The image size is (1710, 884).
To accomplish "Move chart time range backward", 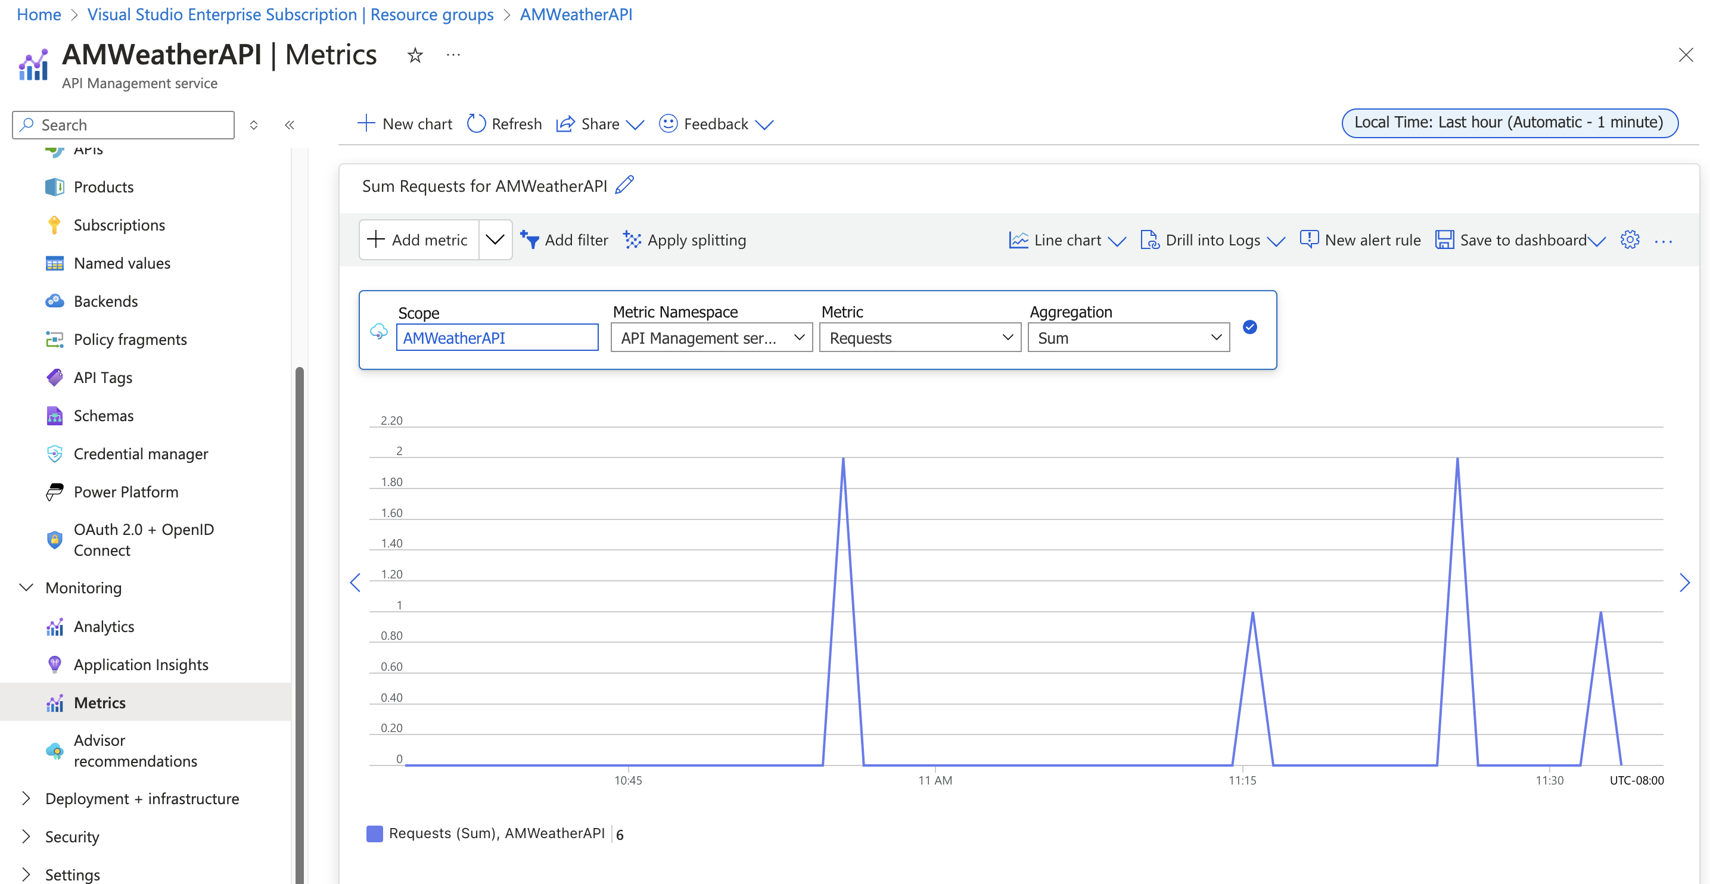I will coord(355,583).
